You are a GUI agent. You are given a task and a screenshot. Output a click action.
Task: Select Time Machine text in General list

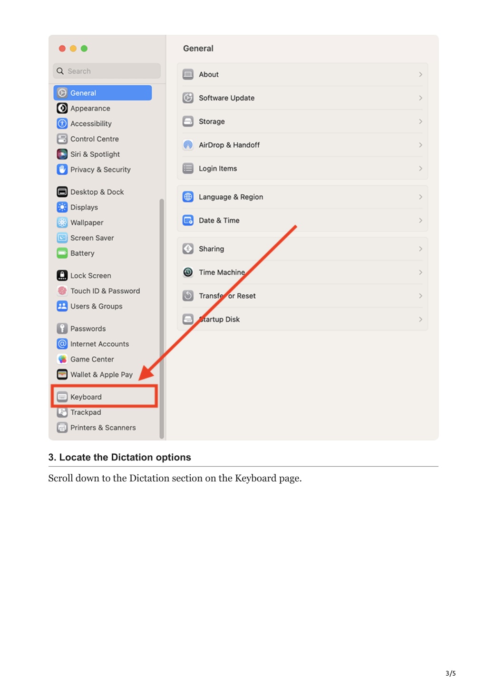[x=222, y=272]
